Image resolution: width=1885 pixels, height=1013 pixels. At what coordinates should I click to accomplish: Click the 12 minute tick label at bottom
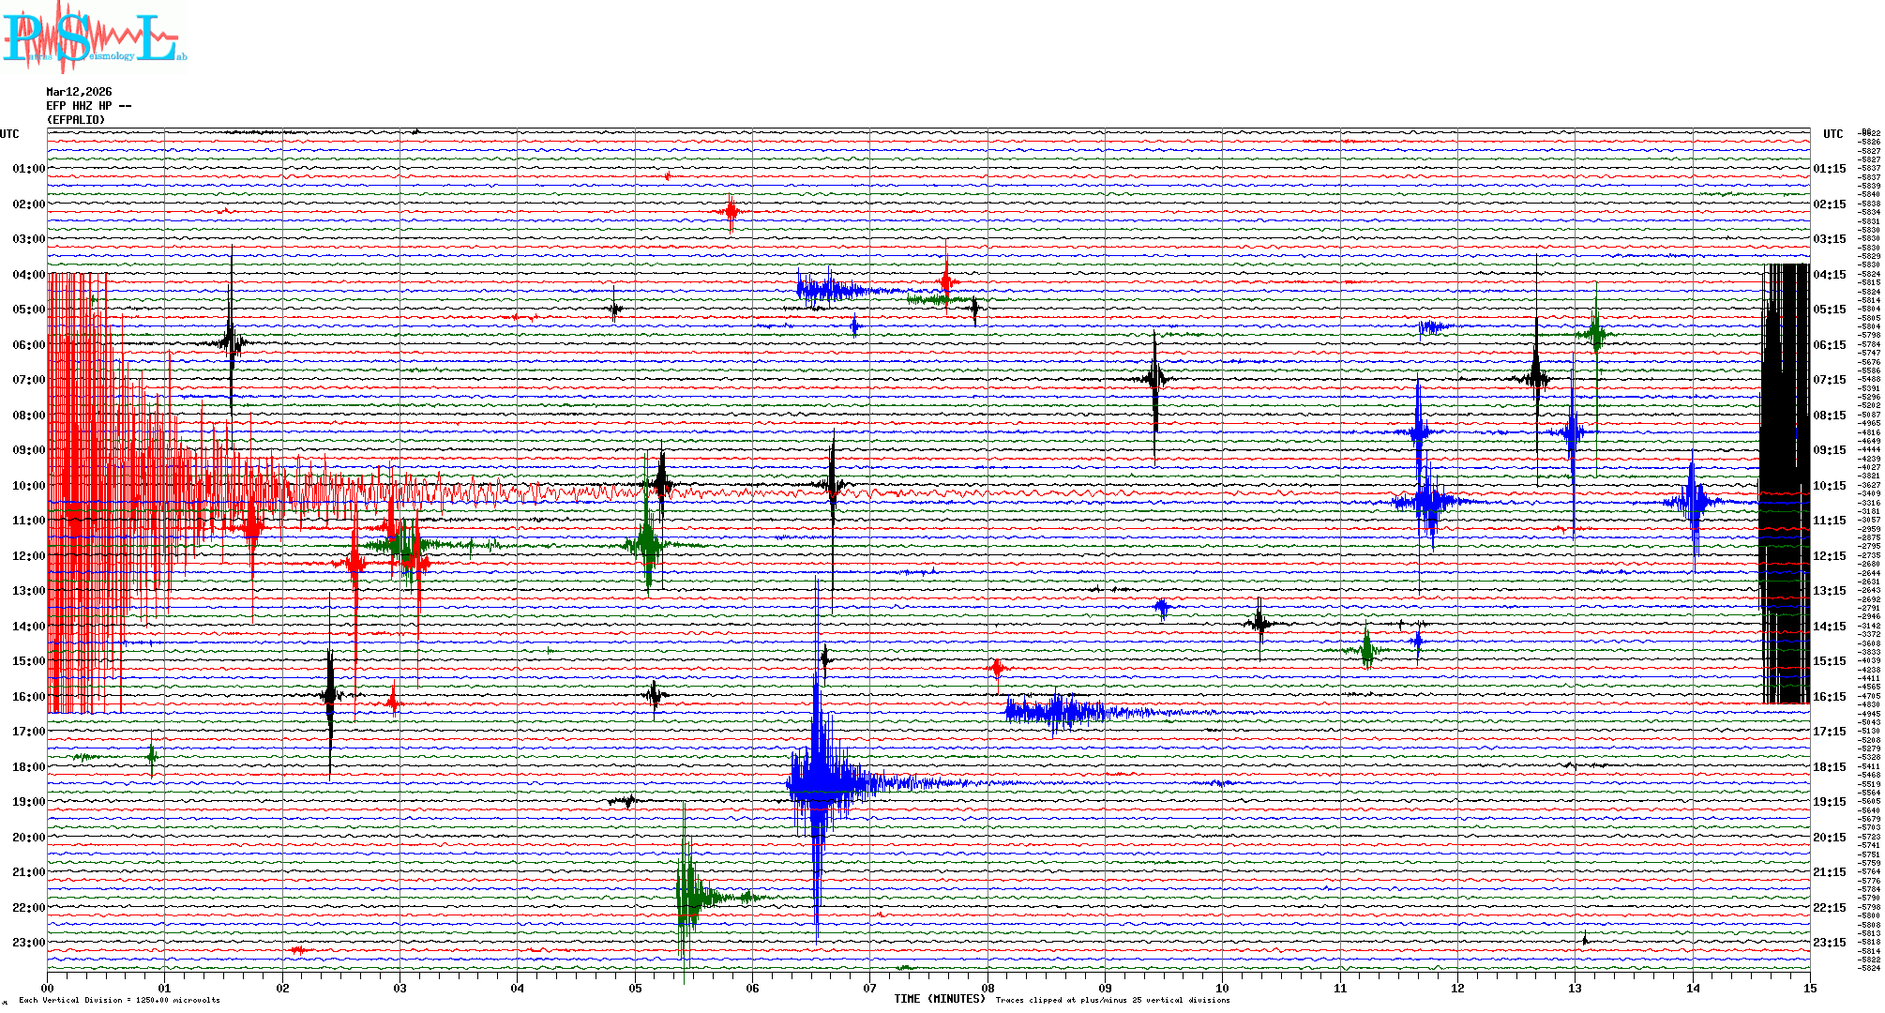point(1457,989)
